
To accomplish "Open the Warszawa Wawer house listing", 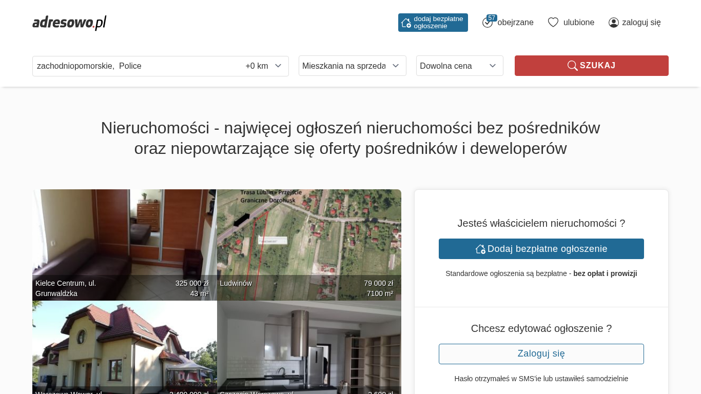I will [x=124, y=349].
